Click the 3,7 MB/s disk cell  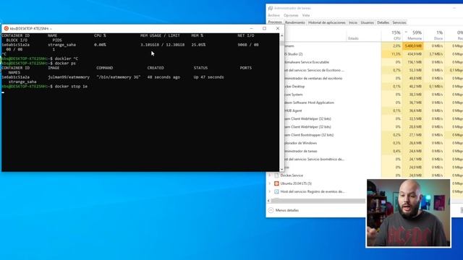click(434, 54)
